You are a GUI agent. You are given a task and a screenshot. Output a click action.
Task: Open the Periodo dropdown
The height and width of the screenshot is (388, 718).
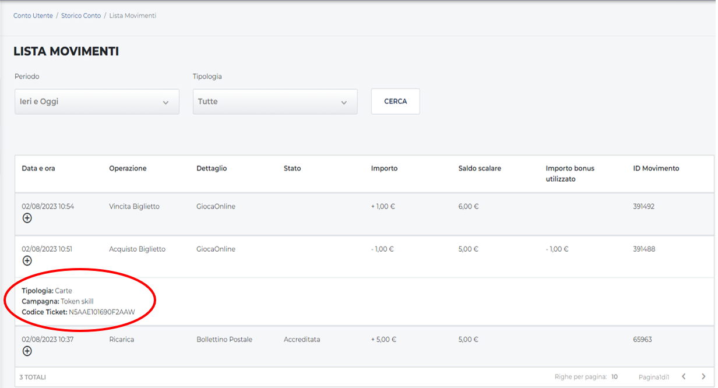pyautogui.click(x=97, y=102)
